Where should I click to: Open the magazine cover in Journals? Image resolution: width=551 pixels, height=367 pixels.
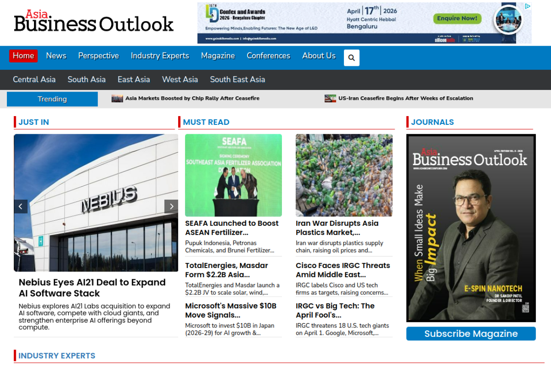coord(471,228)
